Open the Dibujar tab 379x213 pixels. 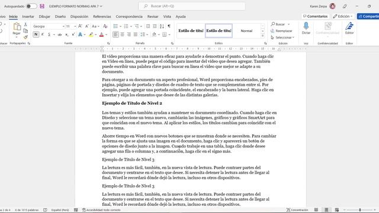(44, 17)
